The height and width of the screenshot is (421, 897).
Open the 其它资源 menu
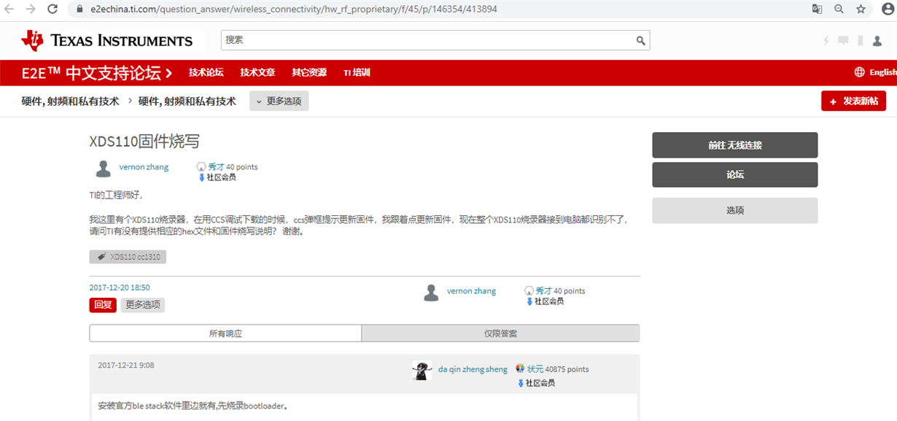(309, 72)
